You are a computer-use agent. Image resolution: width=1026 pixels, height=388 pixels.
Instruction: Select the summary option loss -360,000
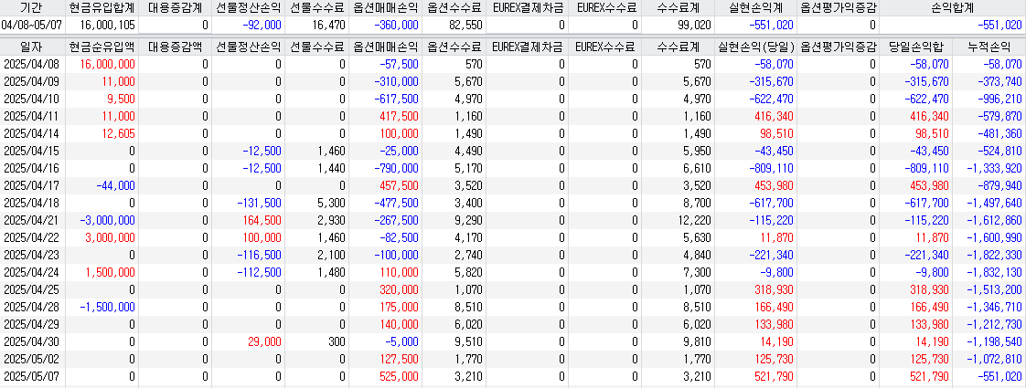coord(395,25)
